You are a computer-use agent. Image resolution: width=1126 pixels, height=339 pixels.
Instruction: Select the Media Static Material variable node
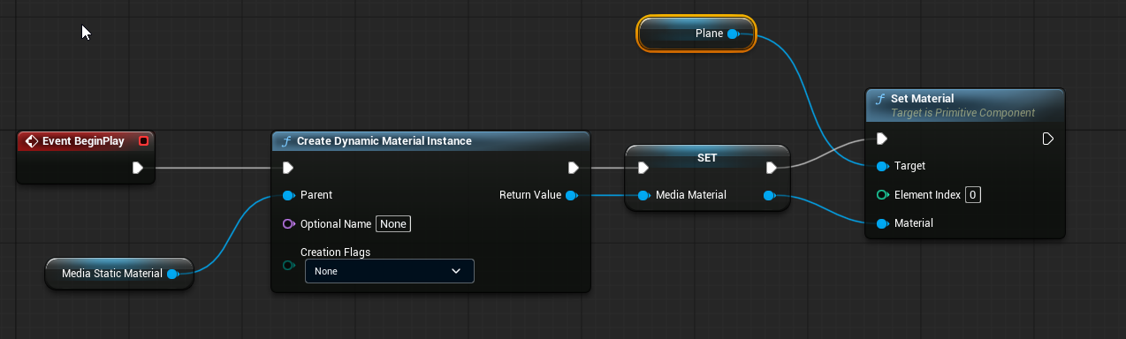118,274
